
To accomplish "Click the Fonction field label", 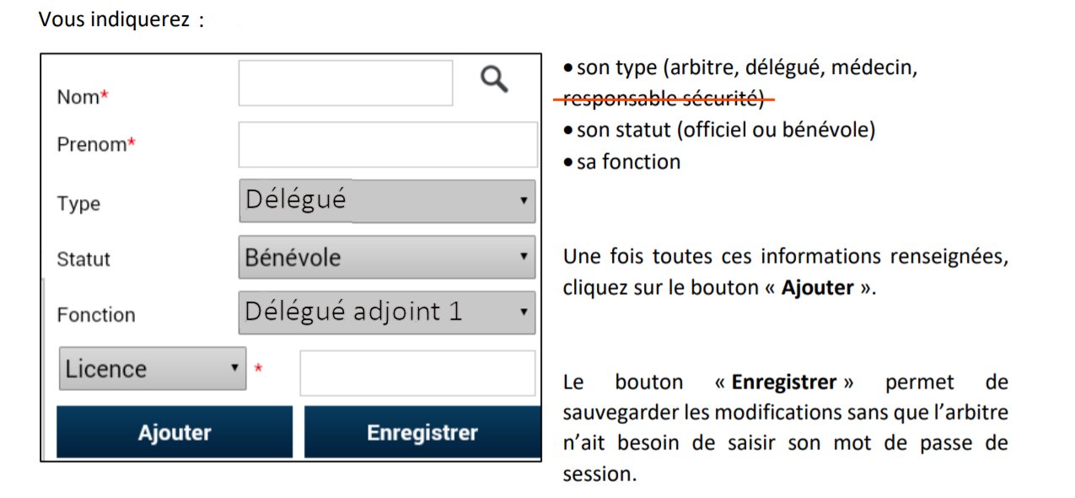I will (x=96, y=315).
